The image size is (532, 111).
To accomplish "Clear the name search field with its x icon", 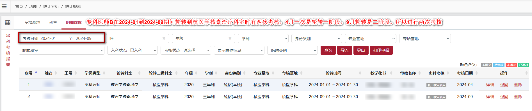I will click(x=164, y=38).
